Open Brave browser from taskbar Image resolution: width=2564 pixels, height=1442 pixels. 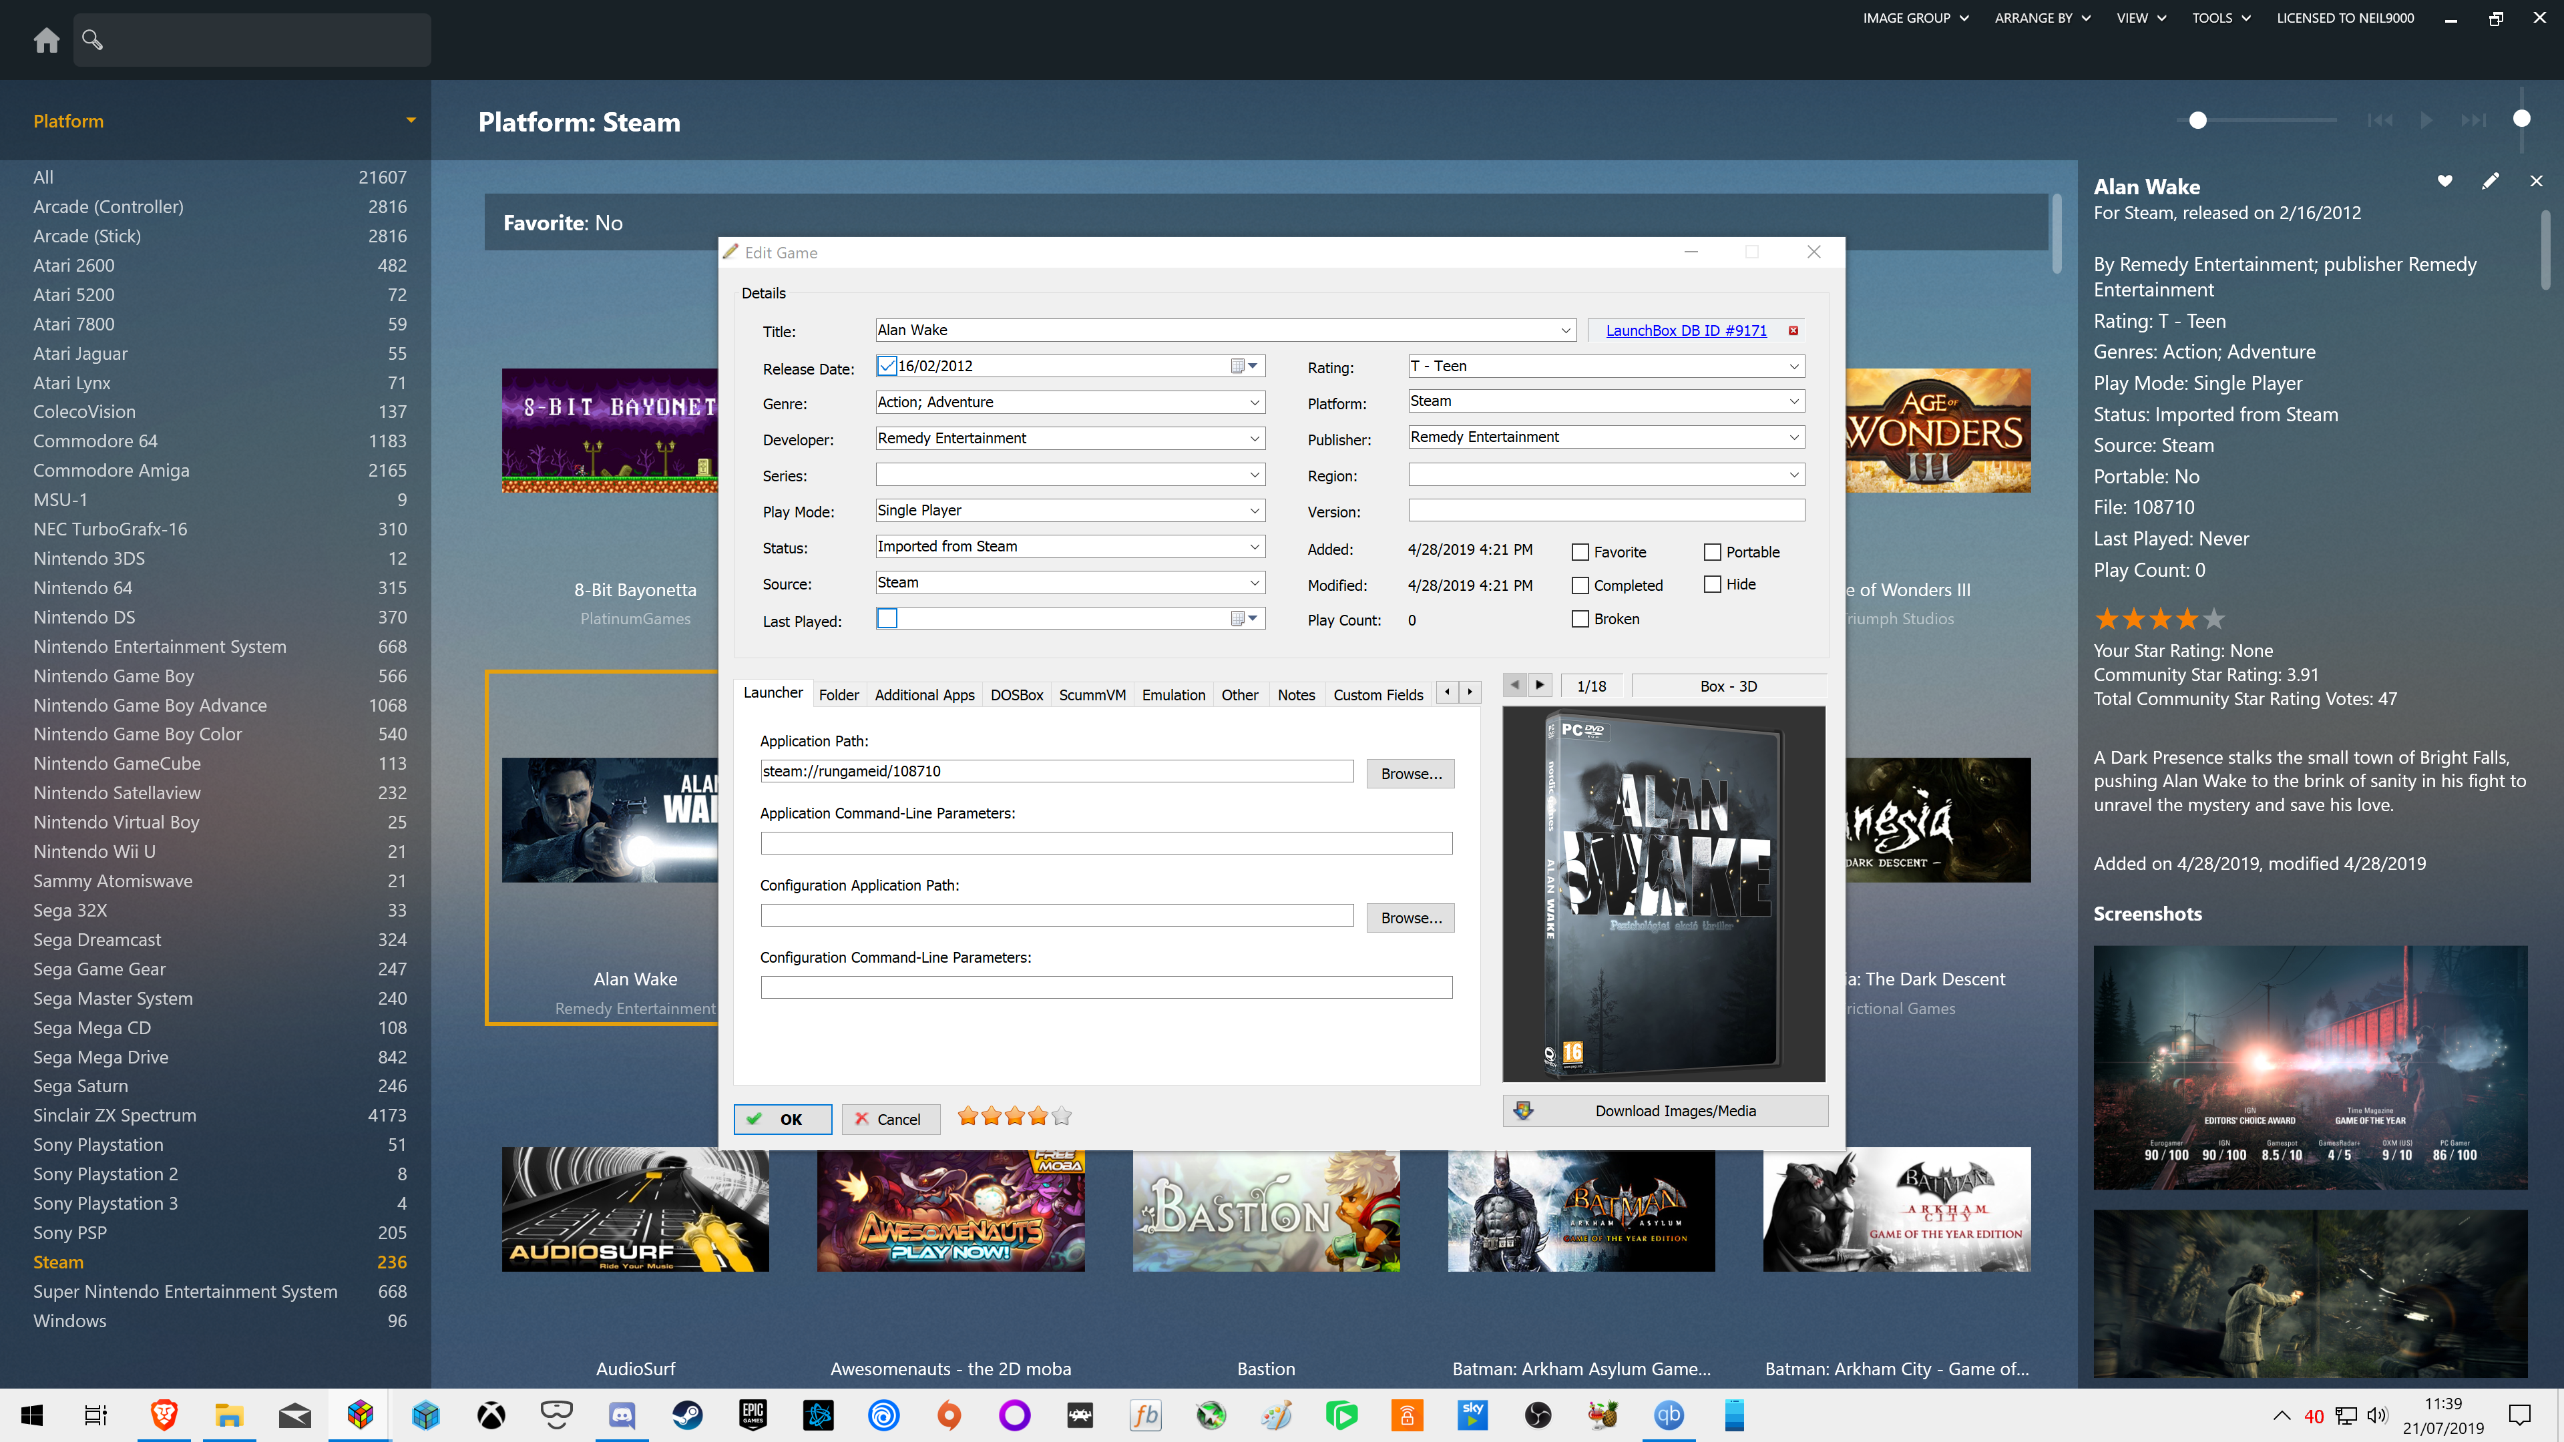(x=163, y=1414)
